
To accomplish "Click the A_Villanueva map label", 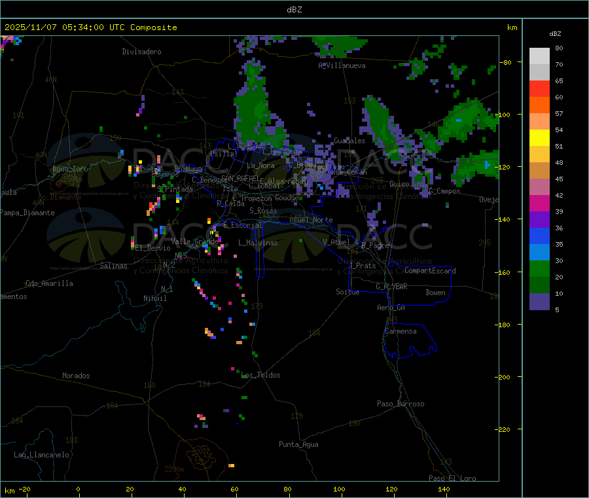I will click(x=342, y=65).
